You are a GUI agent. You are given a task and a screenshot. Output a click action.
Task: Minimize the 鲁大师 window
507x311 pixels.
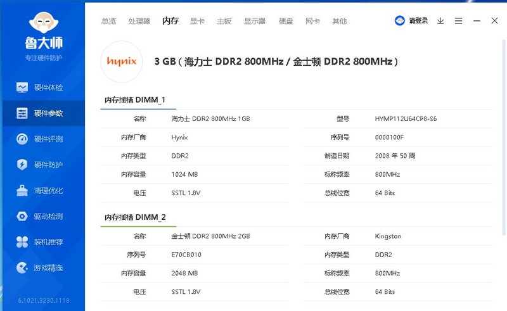(477, 21)
